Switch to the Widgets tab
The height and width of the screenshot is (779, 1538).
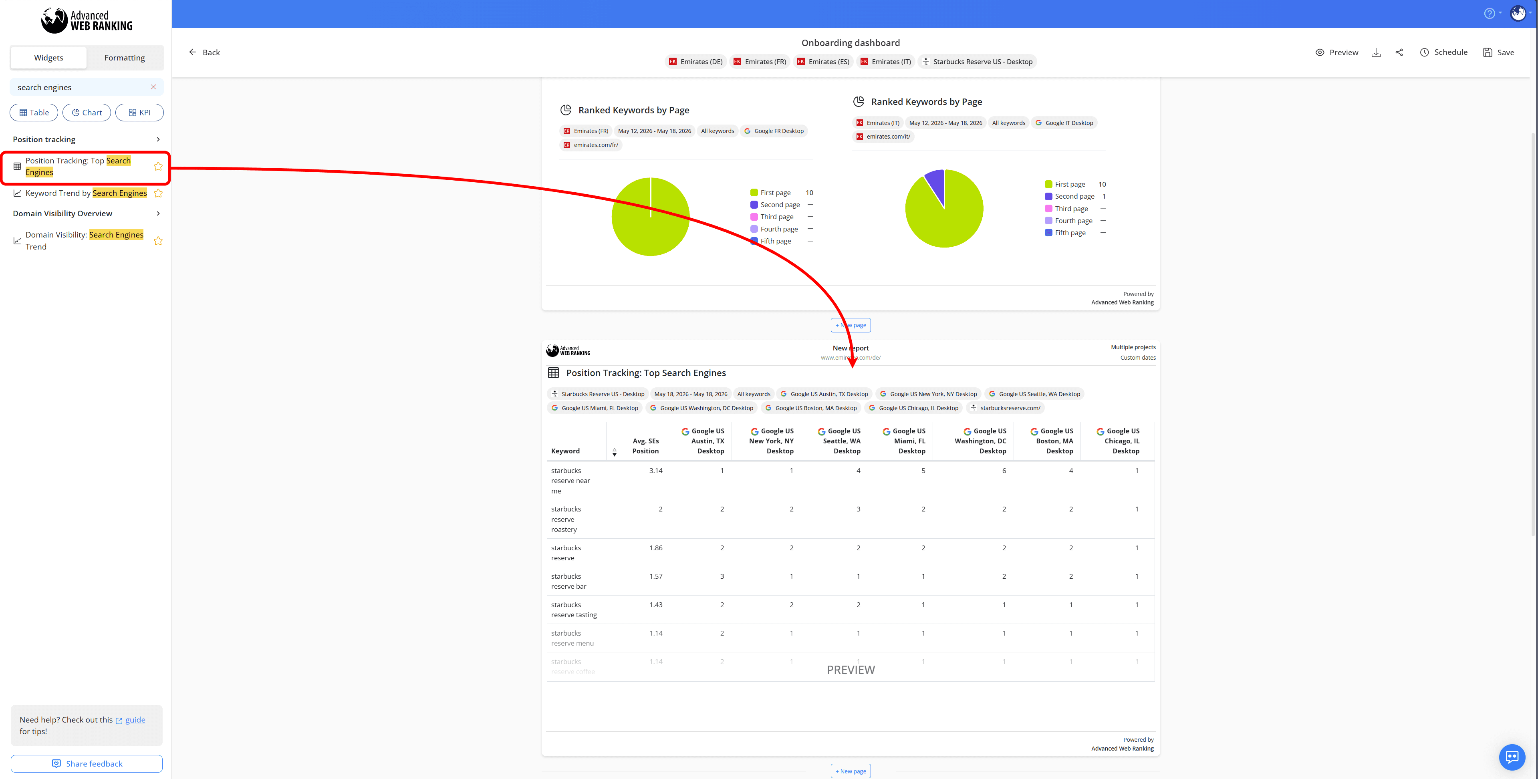48,58
